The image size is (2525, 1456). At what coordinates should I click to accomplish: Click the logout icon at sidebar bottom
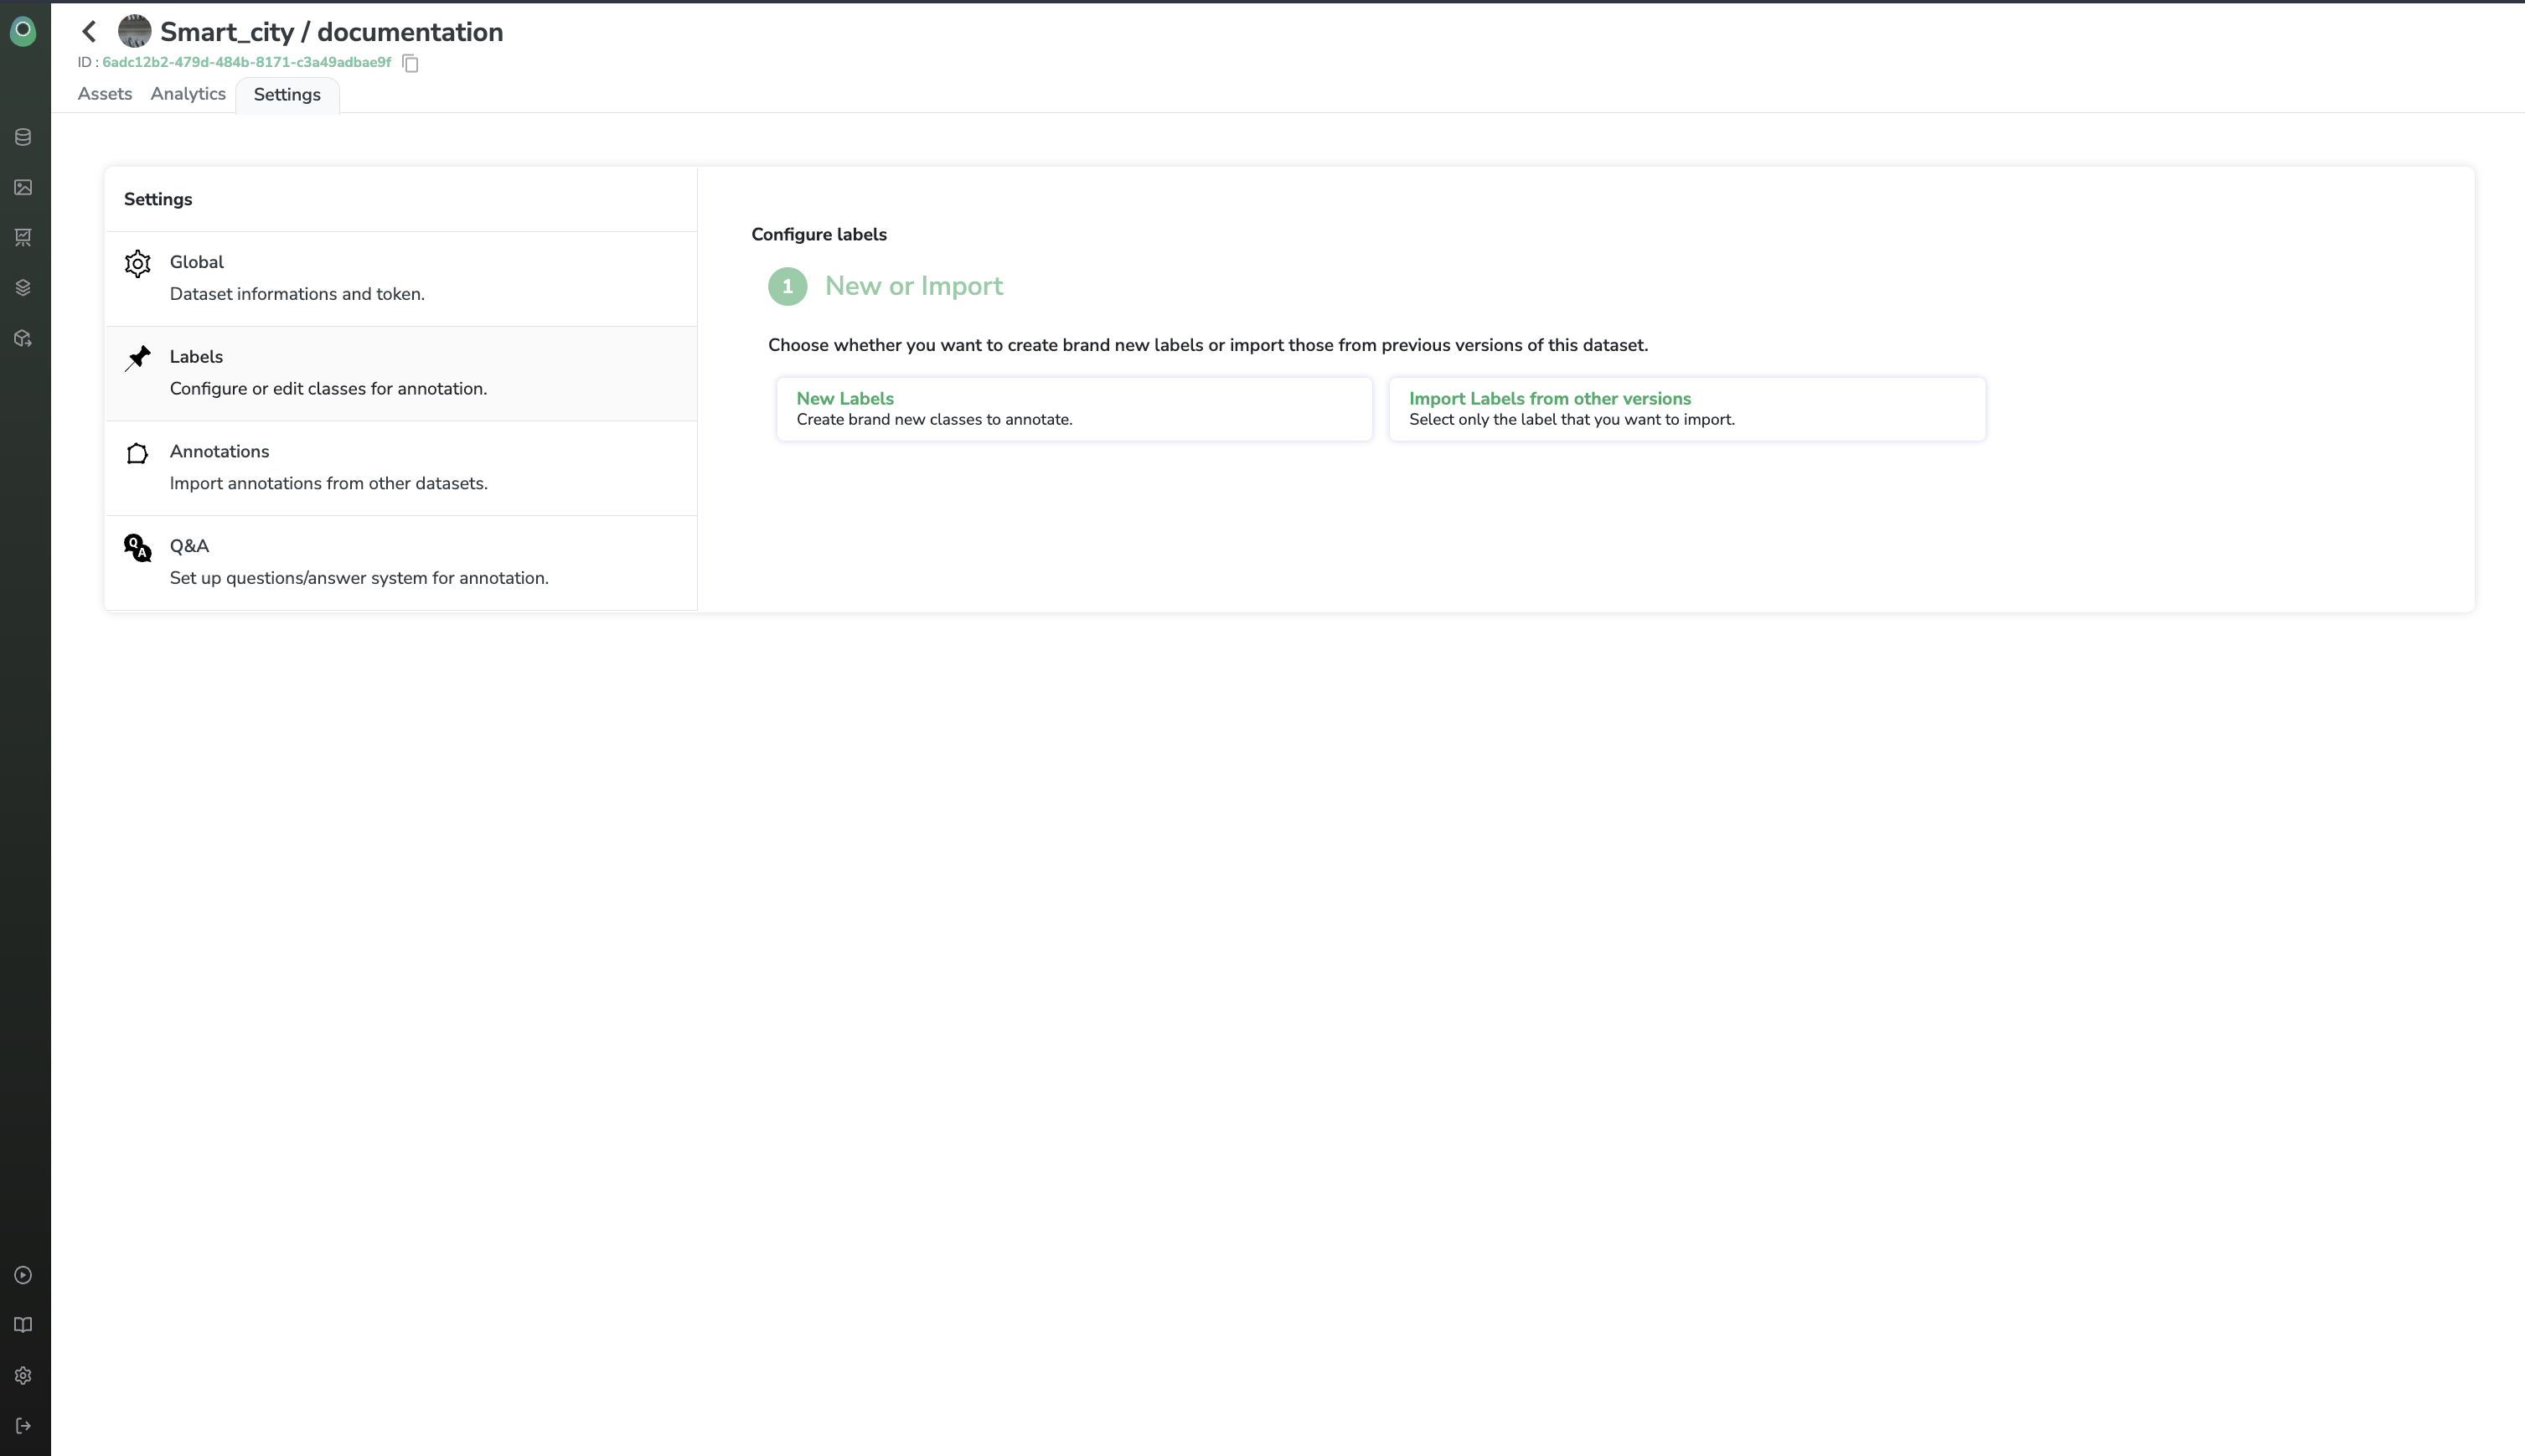[x=23, y=1426]
